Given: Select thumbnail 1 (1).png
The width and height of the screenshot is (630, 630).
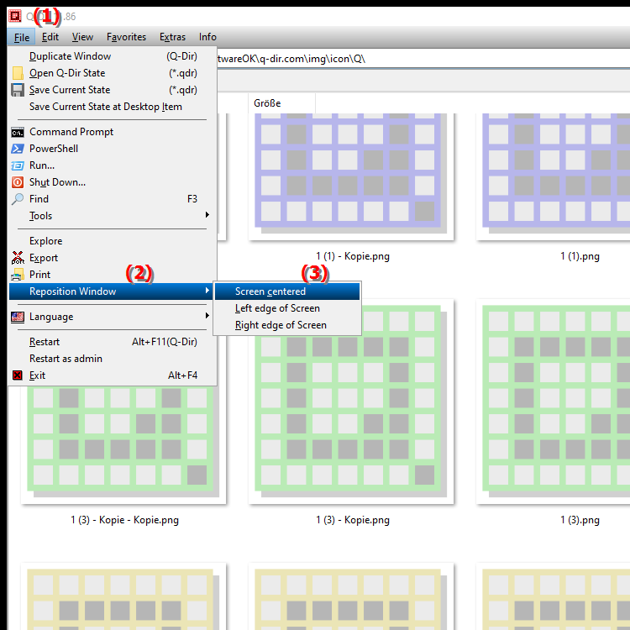Looking at the screenshot, I should [554, 176].
